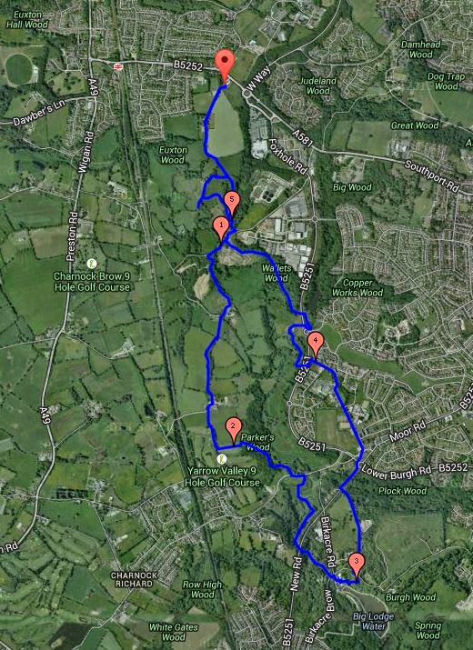Click the Southport Rd label
Screen dimensions: 473x650
pos(432,176)
